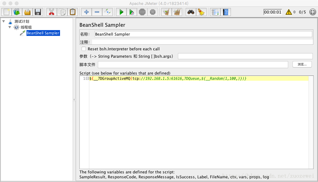Clear results with single broom icon
This screenshot has width=318, height=182.
click(167, 12)
